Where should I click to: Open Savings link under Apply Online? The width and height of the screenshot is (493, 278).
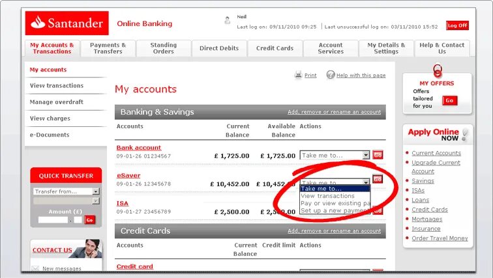(x=423, y=181)
